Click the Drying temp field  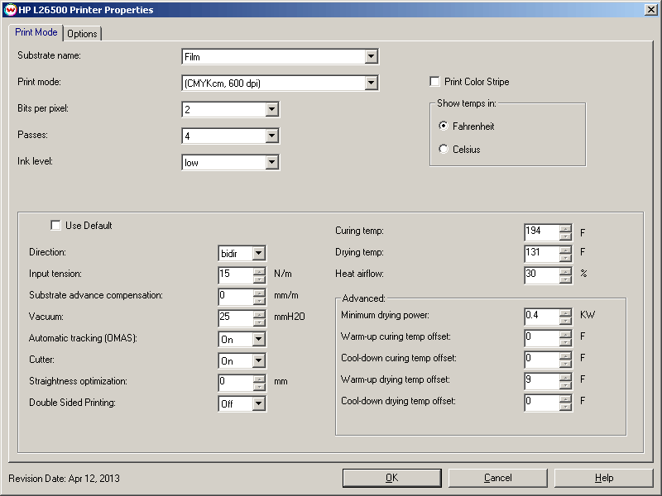click(x=542, y=253)
